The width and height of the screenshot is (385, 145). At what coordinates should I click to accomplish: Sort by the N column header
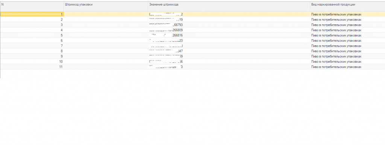pyautogui.click(x=32, y=6)
